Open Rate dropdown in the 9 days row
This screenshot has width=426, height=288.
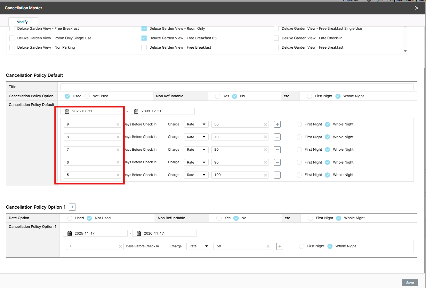196,124
